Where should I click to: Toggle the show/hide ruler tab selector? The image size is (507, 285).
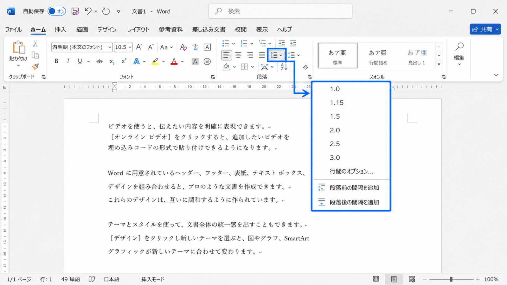point(5,87)
